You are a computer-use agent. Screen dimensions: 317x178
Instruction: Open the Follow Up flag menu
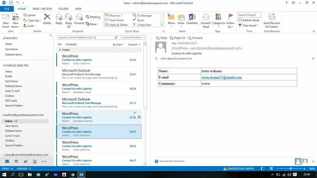[x=230, y=21]
